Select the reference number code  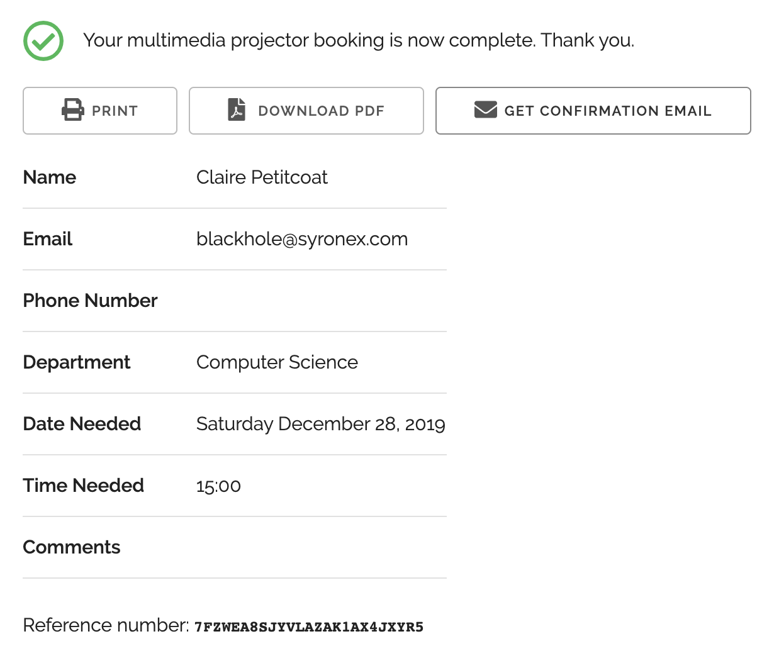(x=309, y=627)
